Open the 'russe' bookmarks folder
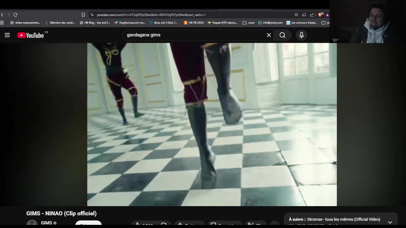The image size is (406, 228). 248,23
